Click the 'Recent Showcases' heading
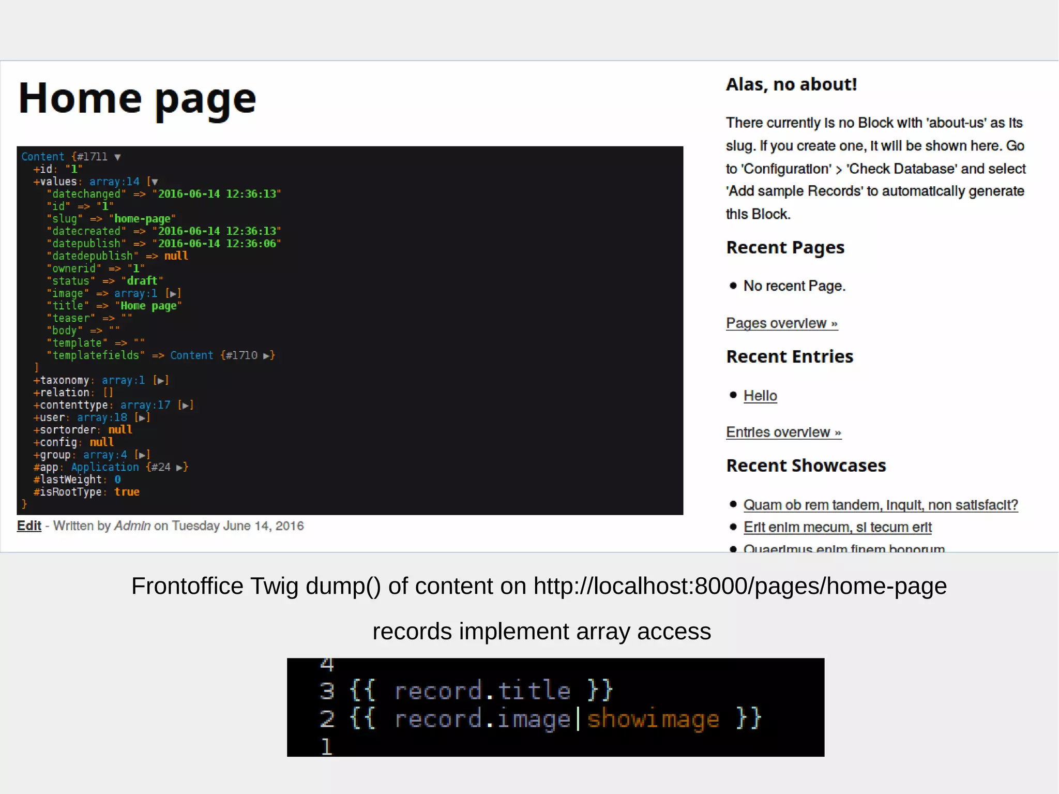 pyautogui.click(x=806, y=466)
